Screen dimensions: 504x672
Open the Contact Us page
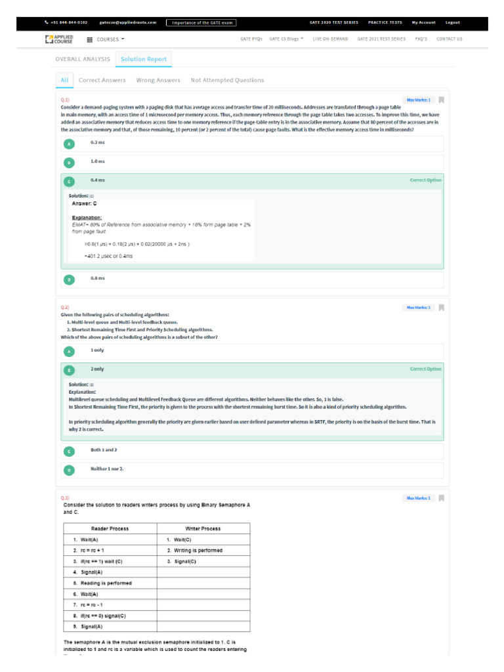[x=449, y=39]
